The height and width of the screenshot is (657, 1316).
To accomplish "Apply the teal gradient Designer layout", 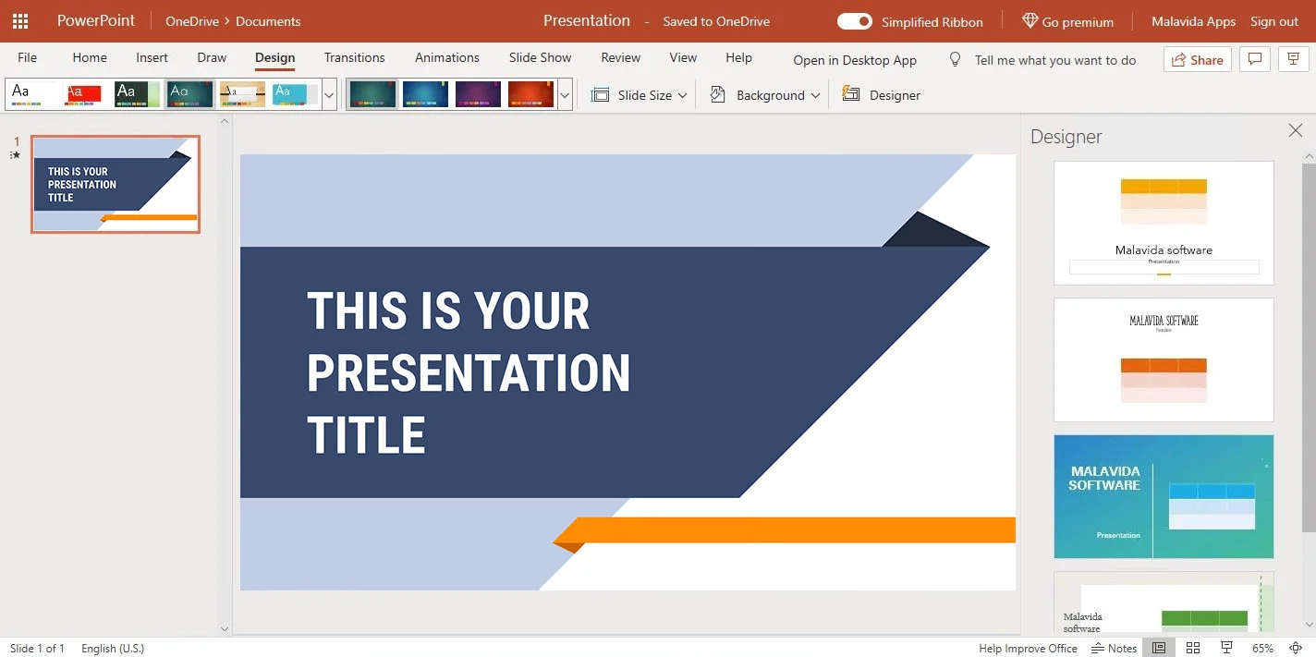I will tap(1164, 496).
